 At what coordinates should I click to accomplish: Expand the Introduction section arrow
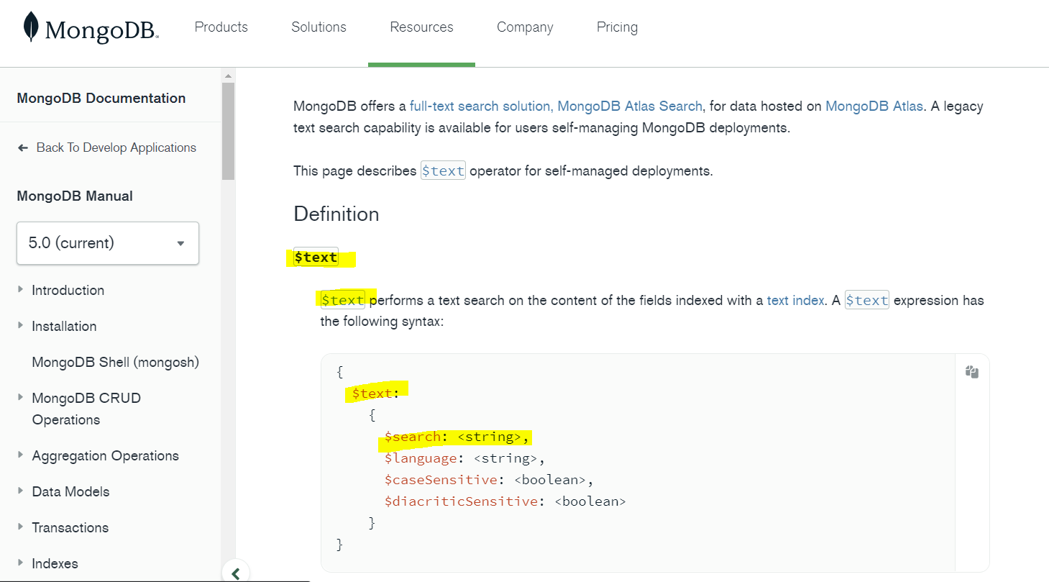click(20, 289)
